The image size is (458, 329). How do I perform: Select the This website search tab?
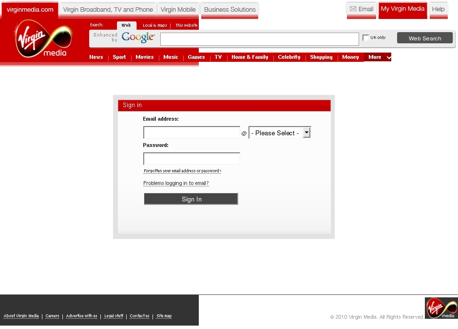(x=186, y=25)
